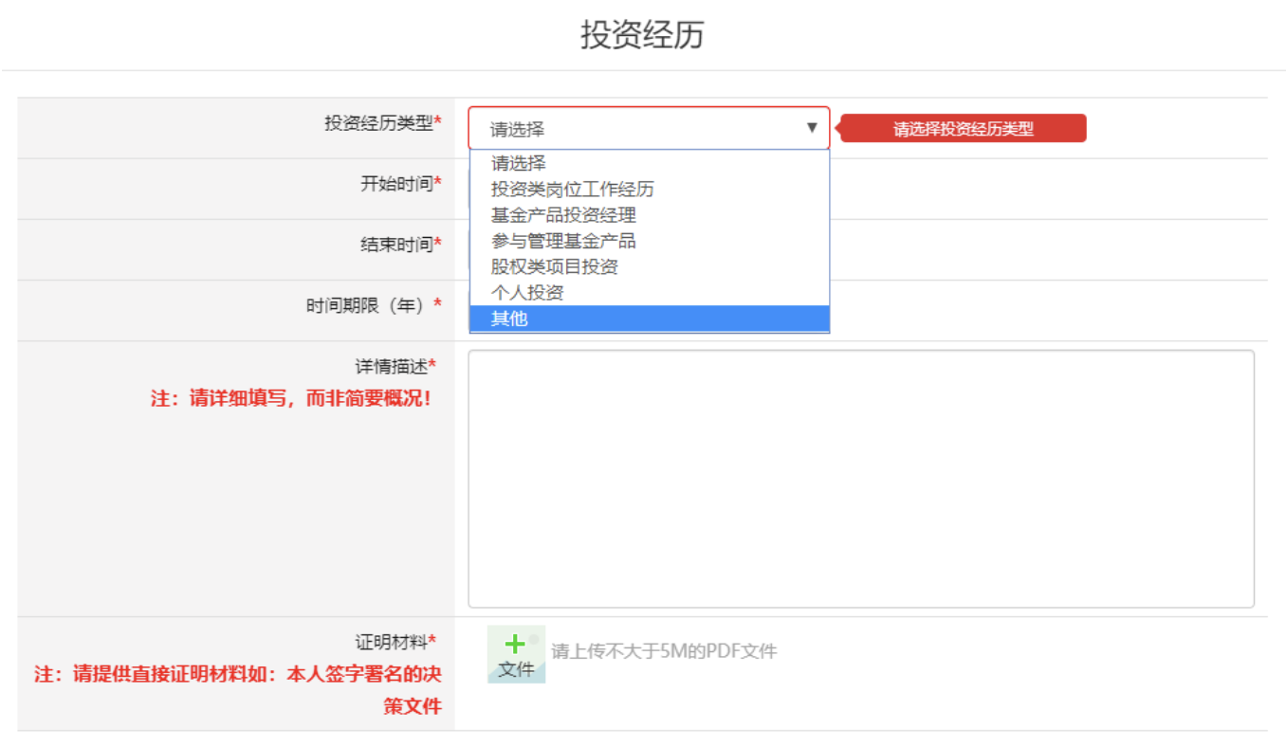Viewport: 1286px width, 747px height.
Task: Click the dropdown arrow for 投资经历类型
Action: click(811, 128)
